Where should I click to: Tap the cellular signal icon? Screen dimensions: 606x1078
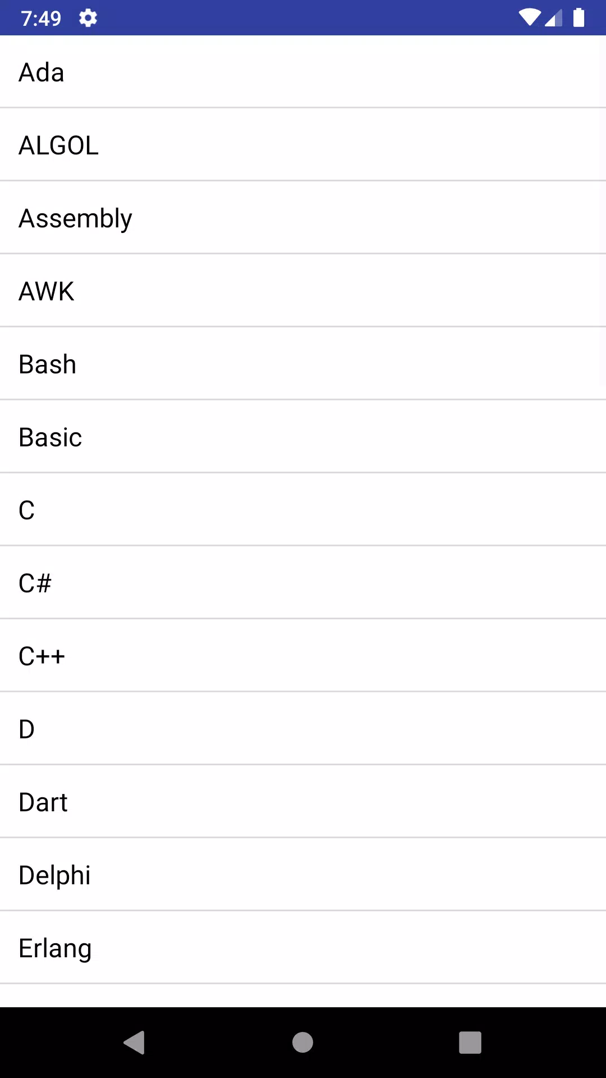pyautogui.click(x=553, y=17)
